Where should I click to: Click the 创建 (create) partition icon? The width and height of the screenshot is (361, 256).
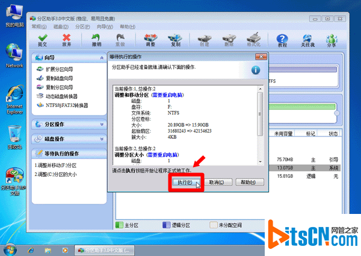click(205, 40)
